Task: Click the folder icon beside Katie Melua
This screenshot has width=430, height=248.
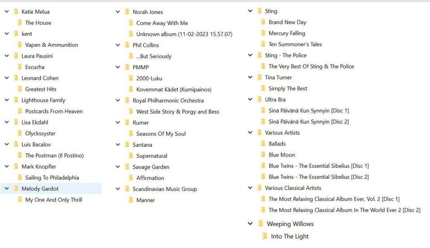Action: [16, 12]
